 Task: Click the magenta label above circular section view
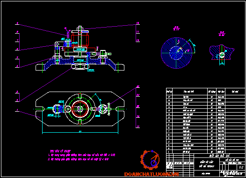(176, 28)
